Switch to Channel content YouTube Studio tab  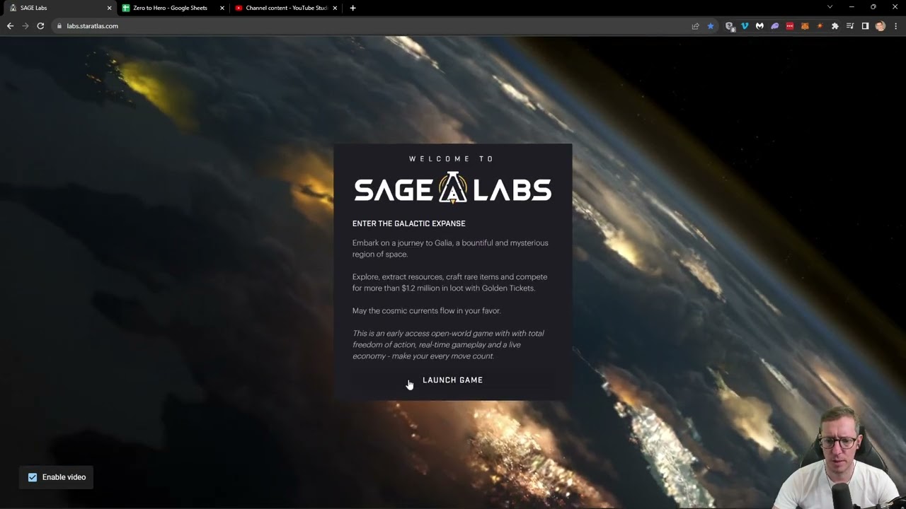[x=286, y=8]
